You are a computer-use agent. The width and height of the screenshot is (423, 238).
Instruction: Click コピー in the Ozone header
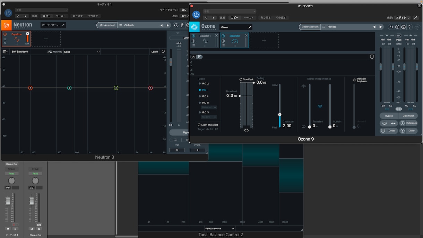[x=235, y=18]
